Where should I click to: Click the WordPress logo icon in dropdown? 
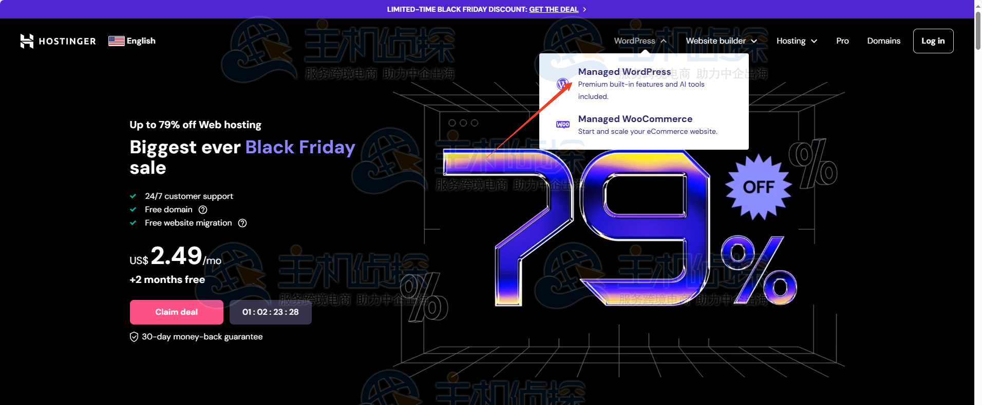click(x=563, y=84)
